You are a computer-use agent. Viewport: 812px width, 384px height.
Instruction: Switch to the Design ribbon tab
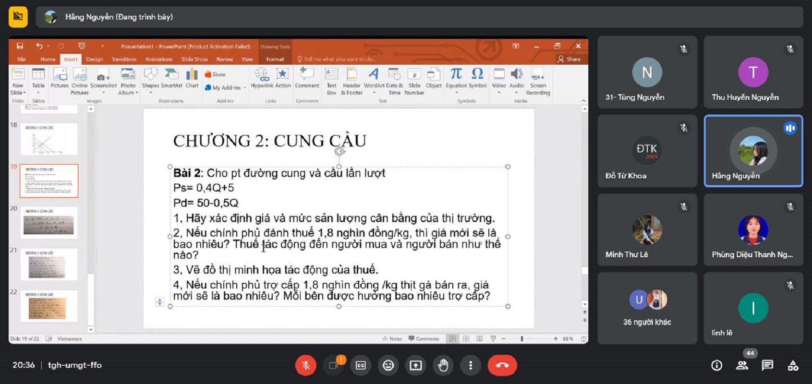[94, 60]
